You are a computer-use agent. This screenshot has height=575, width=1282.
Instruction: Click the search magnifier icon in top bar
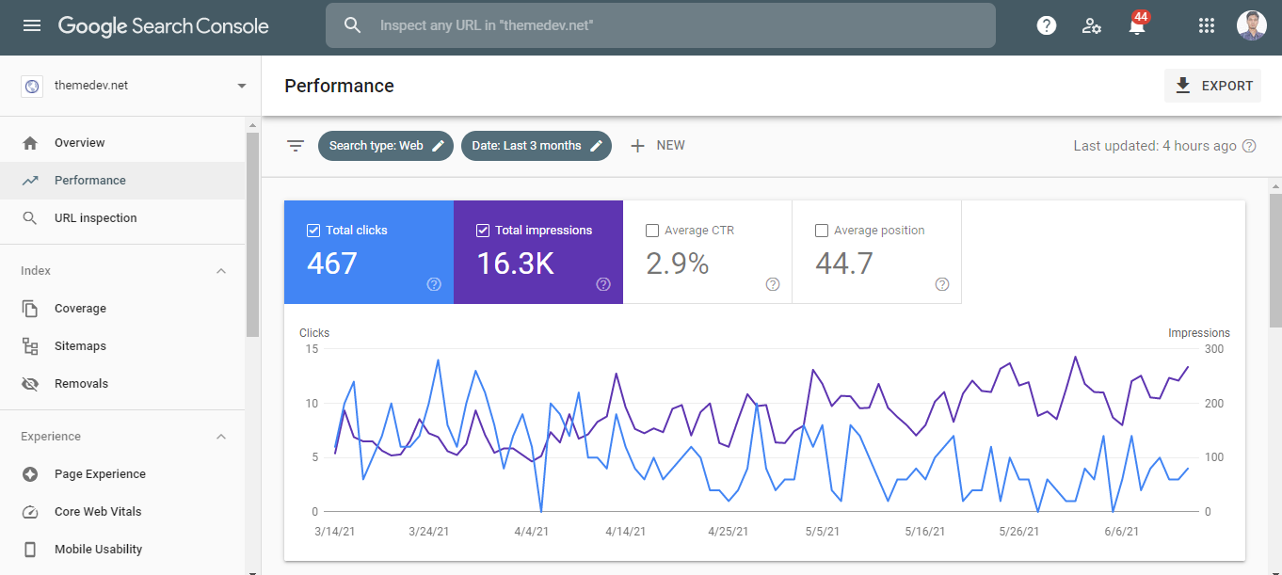click(x=353, y=25)
